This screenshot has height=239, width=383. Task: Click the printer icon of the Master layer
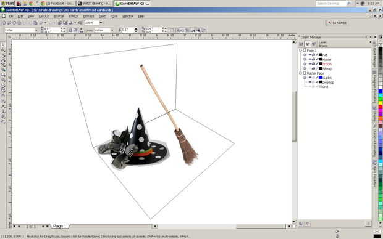click(313, 59)
